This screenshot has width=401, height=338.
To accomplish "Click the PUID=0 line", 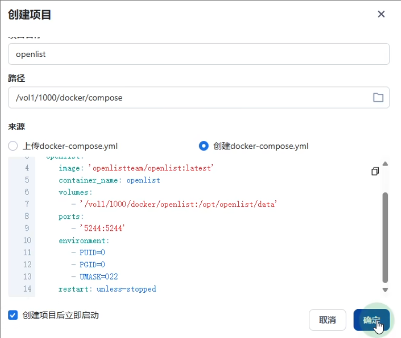I will [x=92, y=253].
